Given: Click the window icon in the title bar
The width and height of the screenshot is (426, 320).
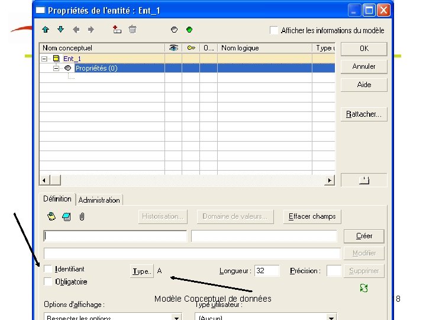Looking at the screenshot, I should (40, 10).
